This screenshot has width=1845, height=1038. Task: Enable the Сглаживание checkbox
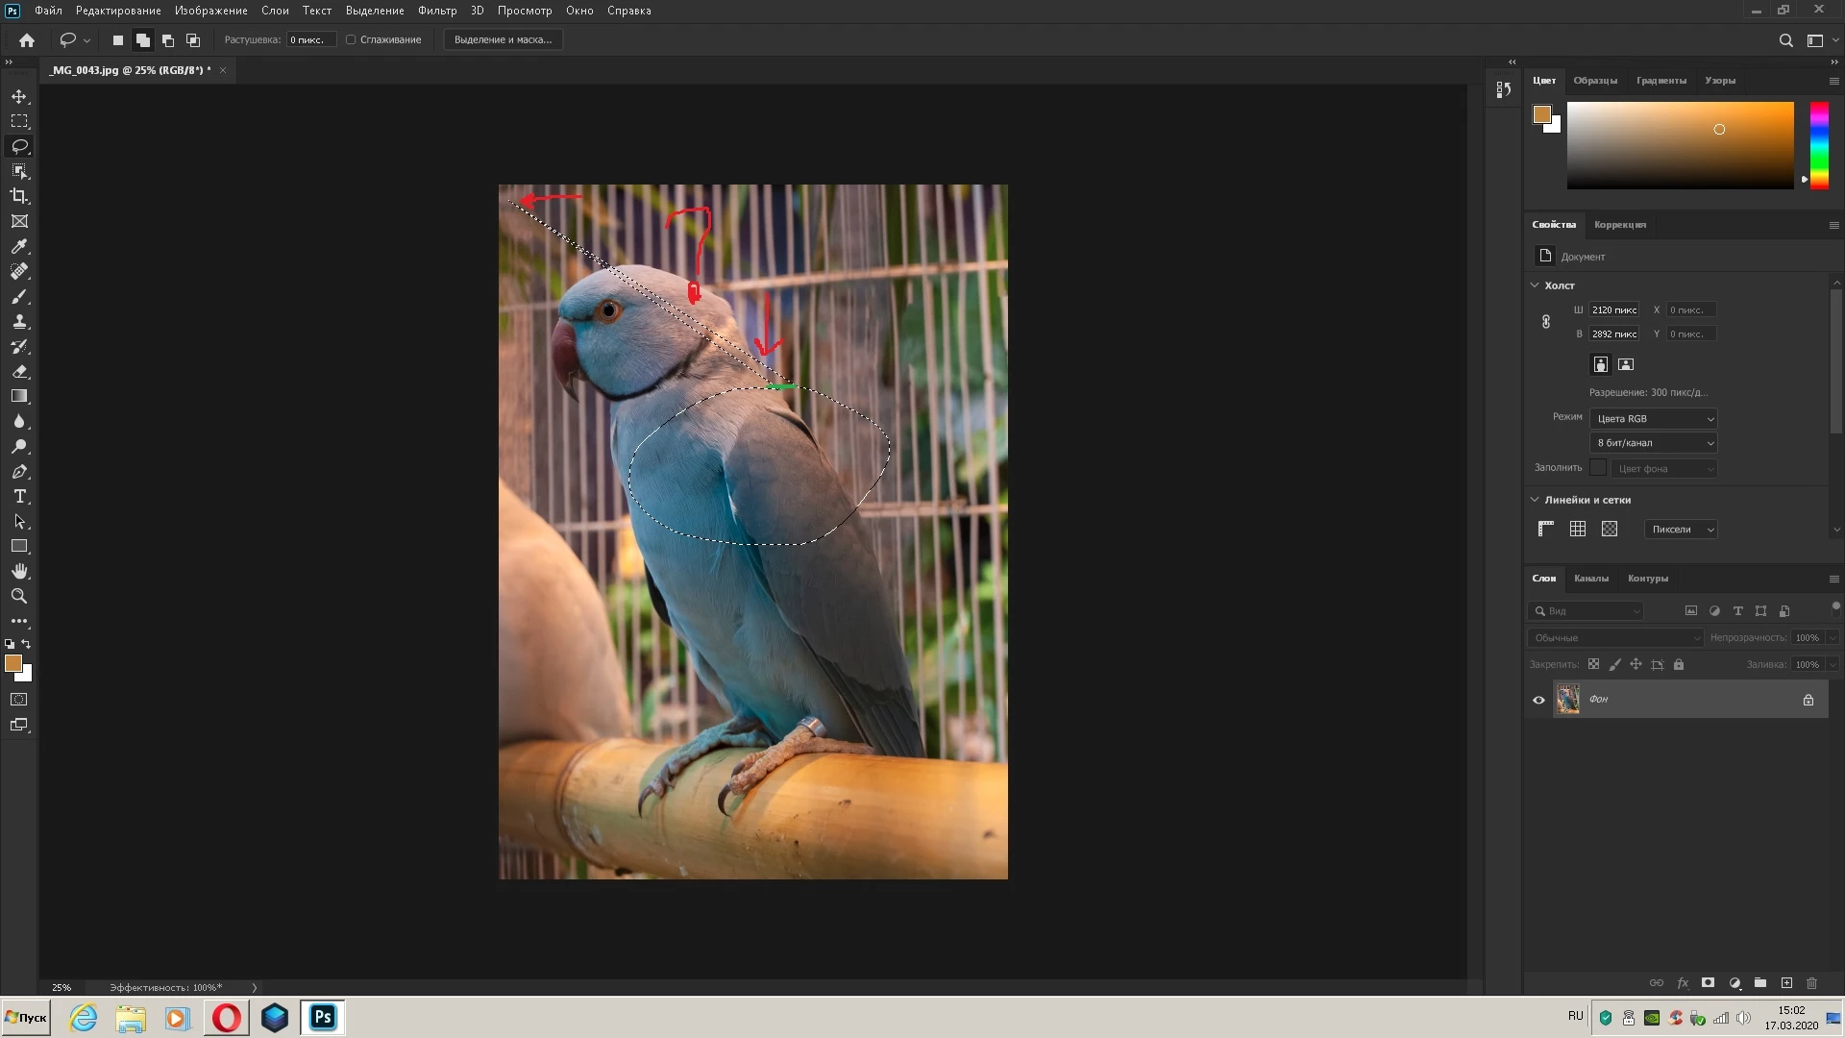point(351,39)
